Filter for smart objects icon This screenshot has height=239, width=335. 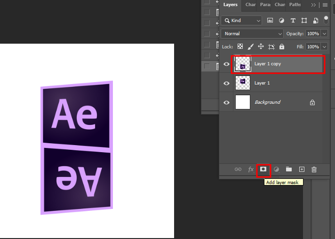[316, 21]
